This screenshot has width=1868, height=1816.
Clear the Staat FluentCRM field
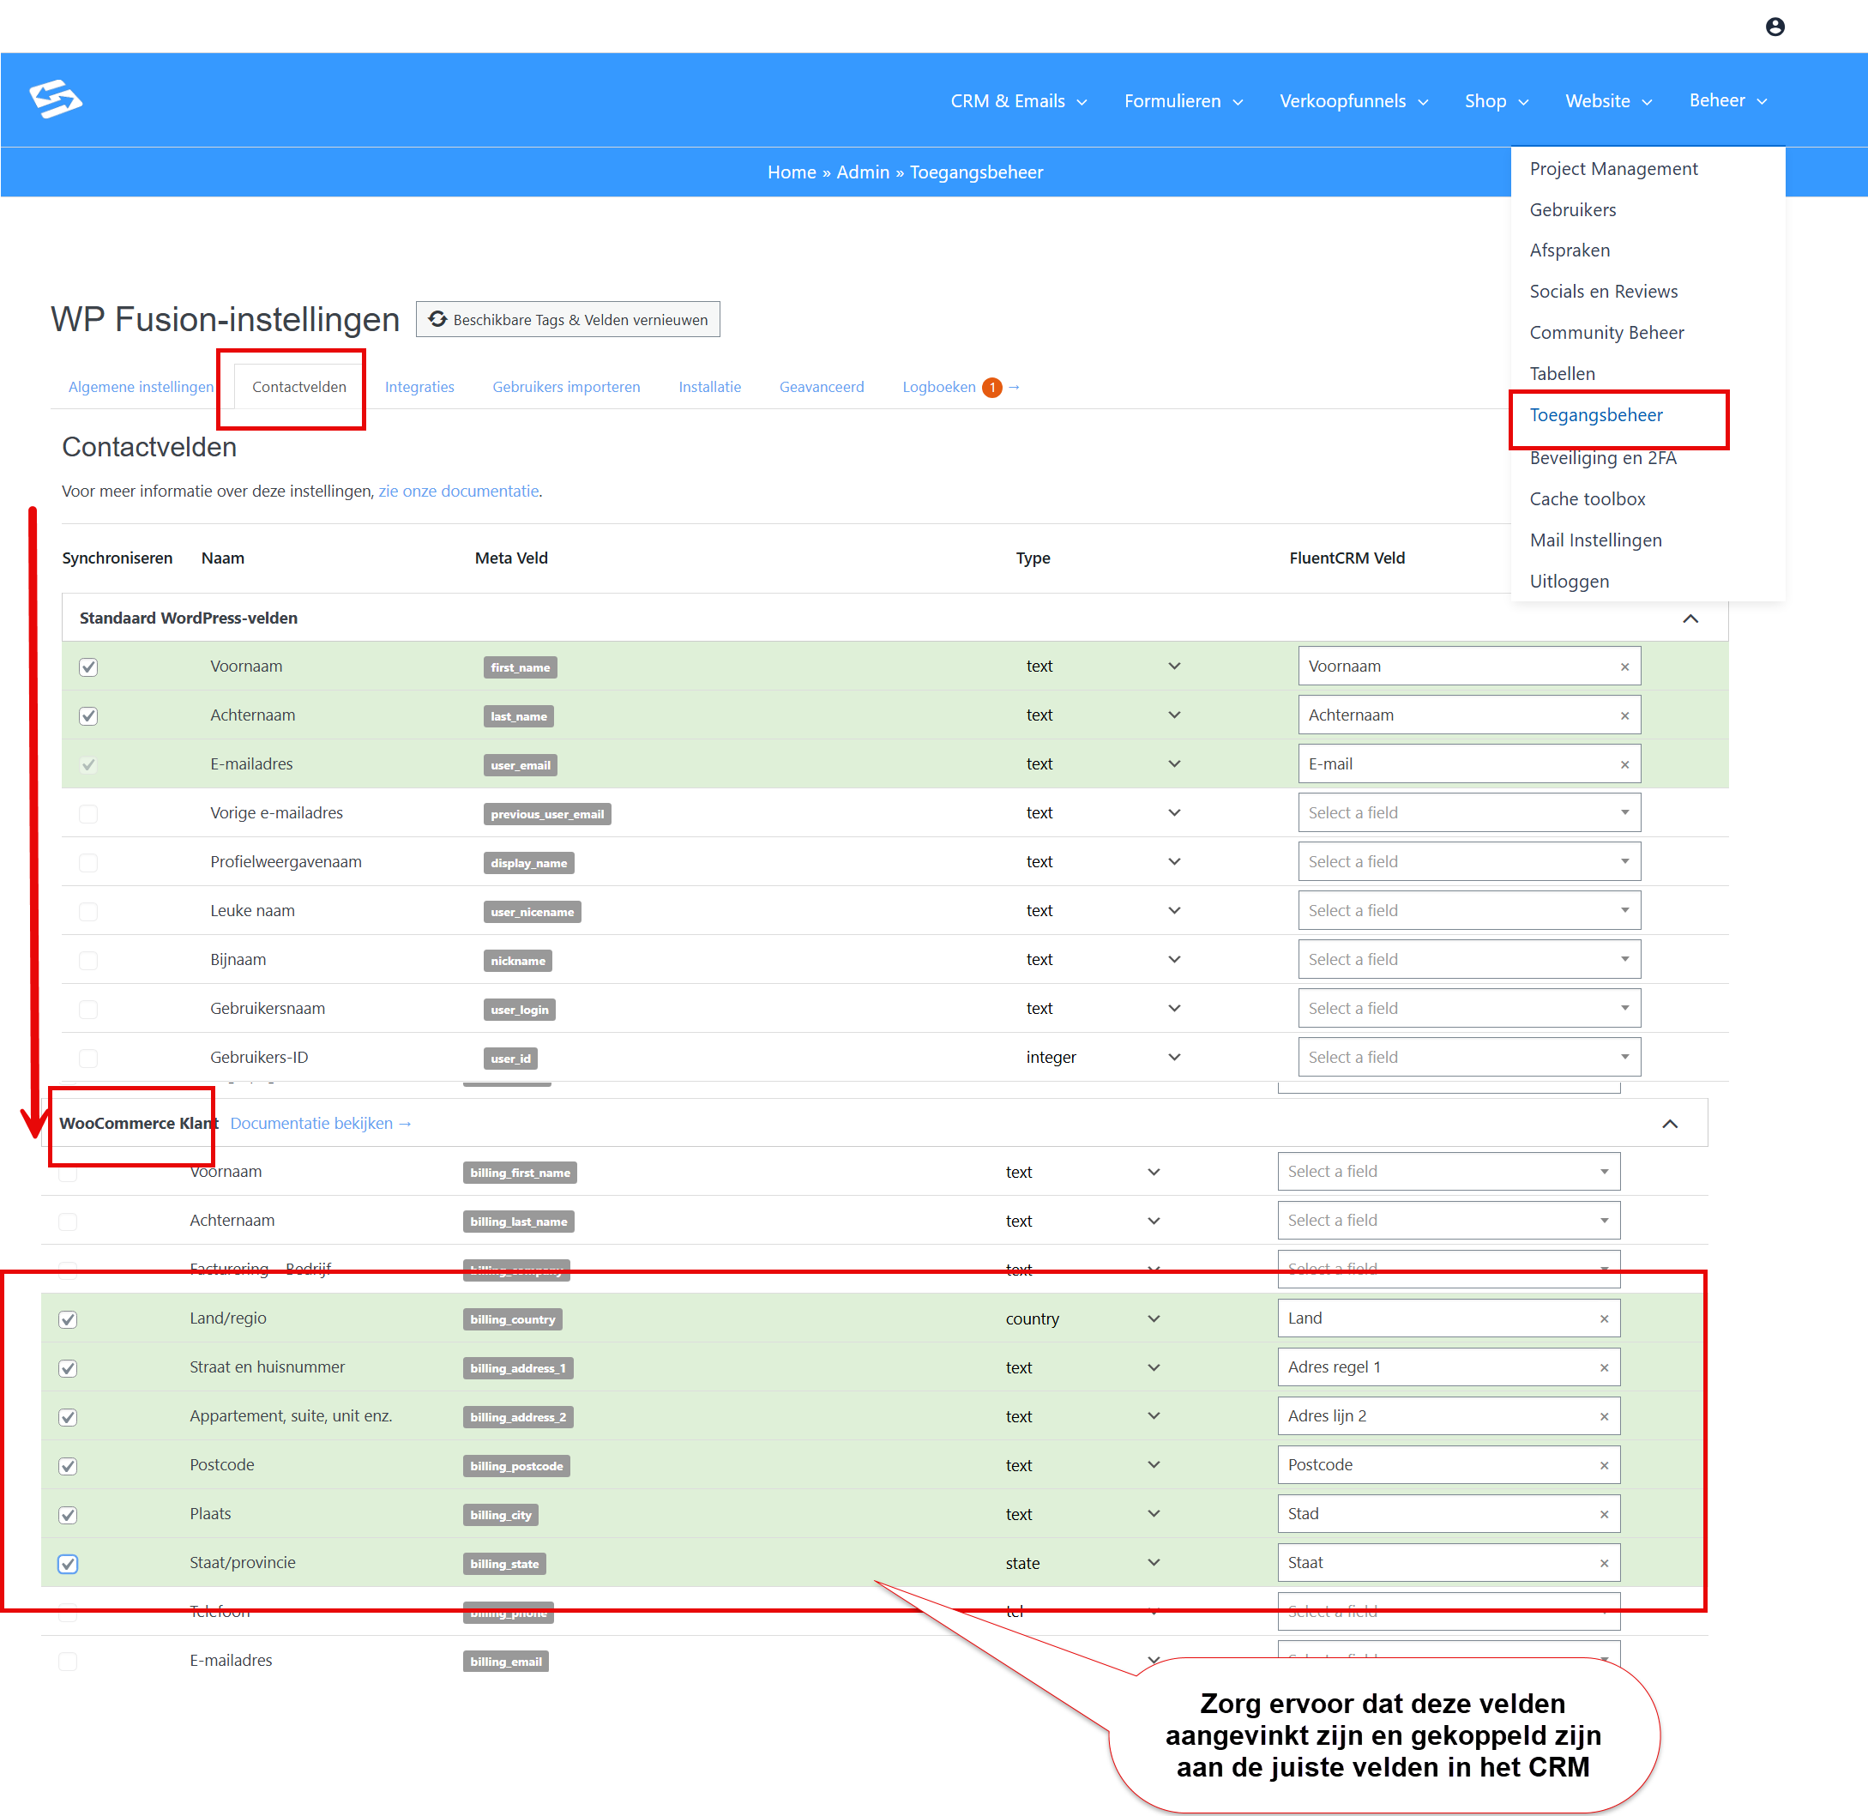tap(1604, 1562)
